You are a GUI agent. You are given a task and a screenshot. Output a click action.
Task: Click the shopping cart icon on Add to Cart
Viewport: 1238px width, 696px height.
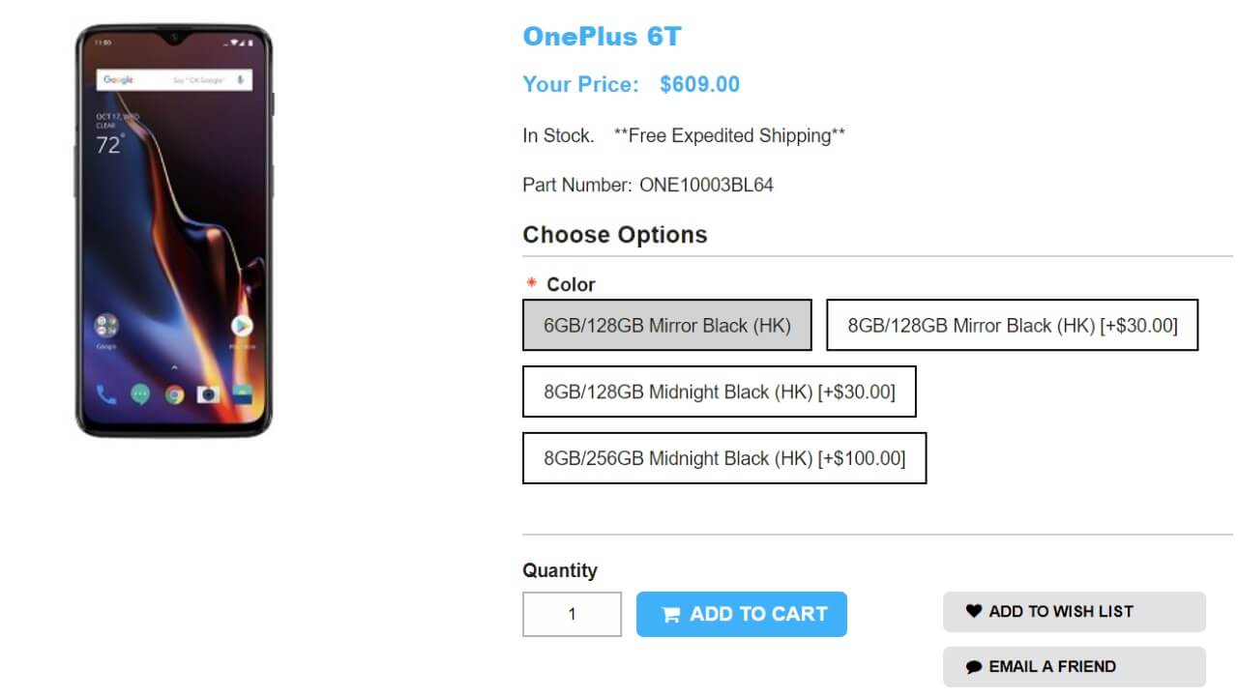pos(670,615)
